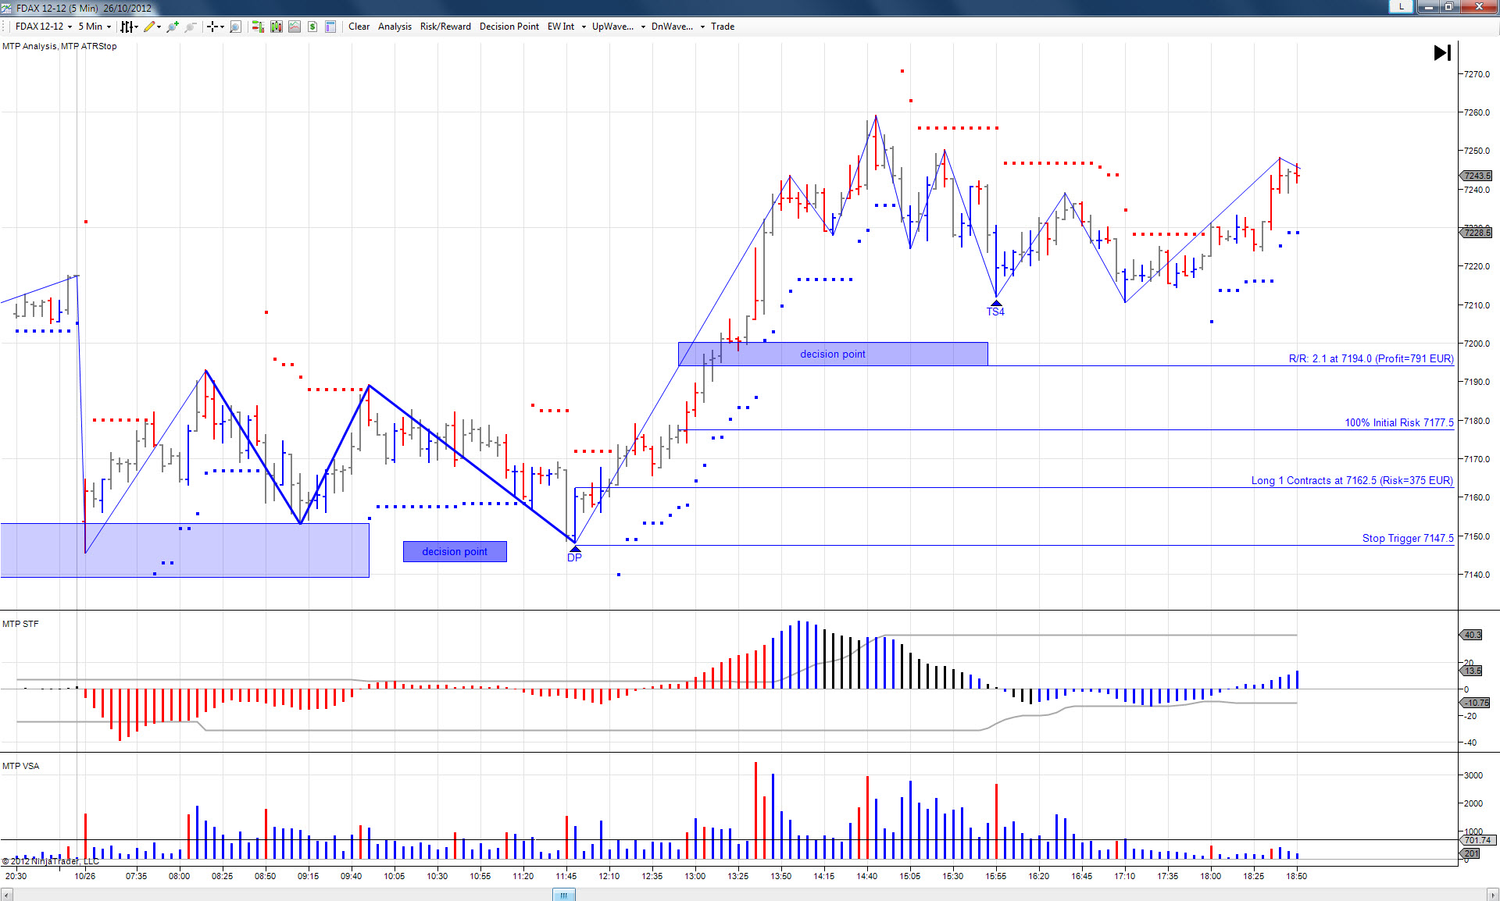Open the chart properties window icon

[x=330, y=27]
